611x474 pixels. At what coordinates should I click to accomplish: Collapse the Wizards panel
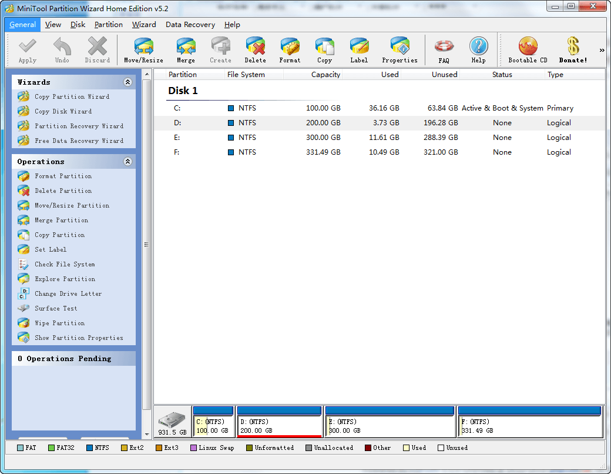(x=127, y=82)
